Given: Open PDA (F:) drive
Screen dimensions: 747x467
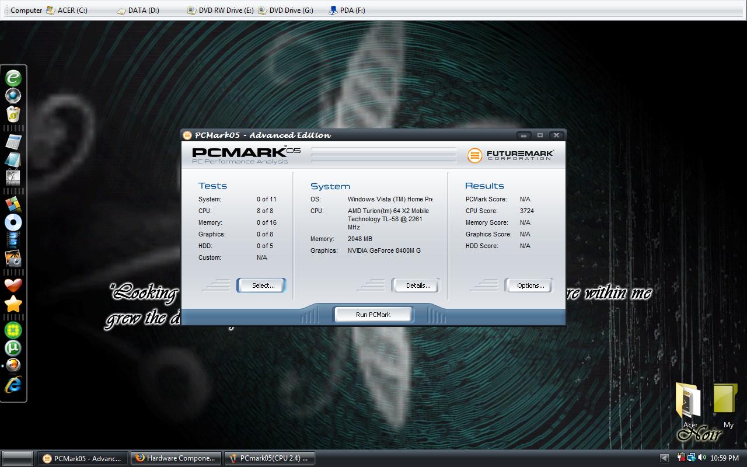Looking at the screenshot, I should 347,10.
